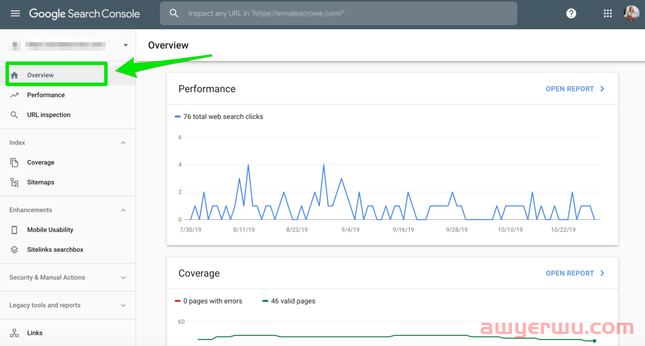This screenshot has width=645, height=346.
Task: Click the Inspect any URL search field
Action: pos(346,13)
